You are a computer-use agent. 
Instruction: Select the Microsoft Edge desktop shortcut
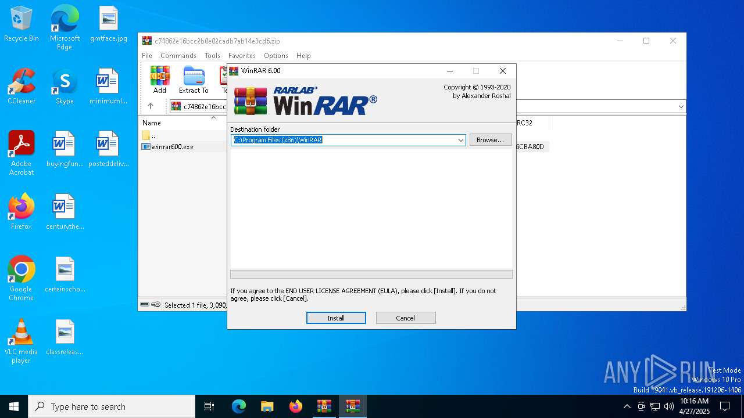pyautogui.click(x=65, y=28)
